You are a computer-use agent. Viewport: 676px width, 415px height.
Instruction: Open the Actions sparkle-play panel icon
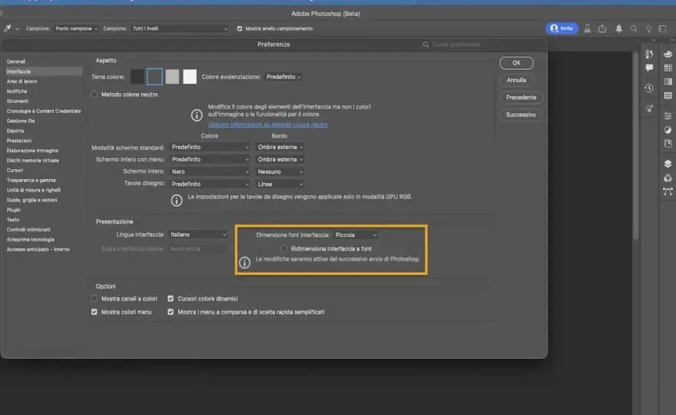(x=649, y=108)
